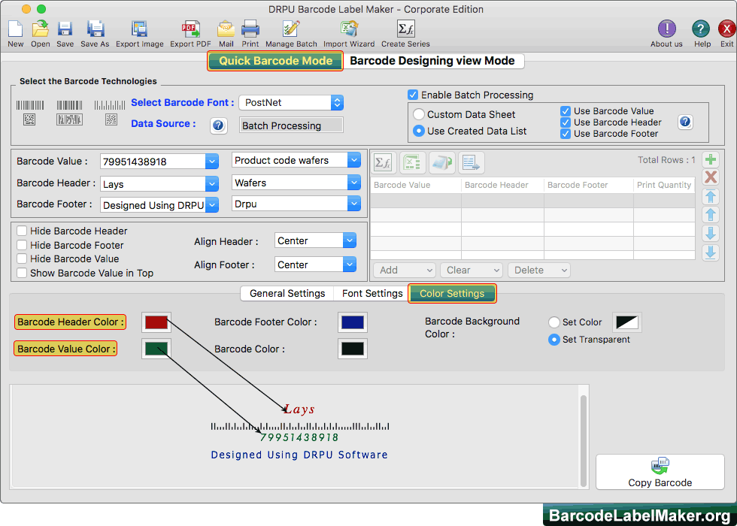The image size is (737, 526).
Task: Click the Export Image icon
Action: [x=140, y=29]
